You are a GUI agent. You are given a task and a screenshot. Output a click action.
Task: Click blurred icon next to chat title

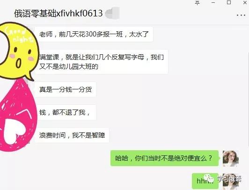point(112,13)
